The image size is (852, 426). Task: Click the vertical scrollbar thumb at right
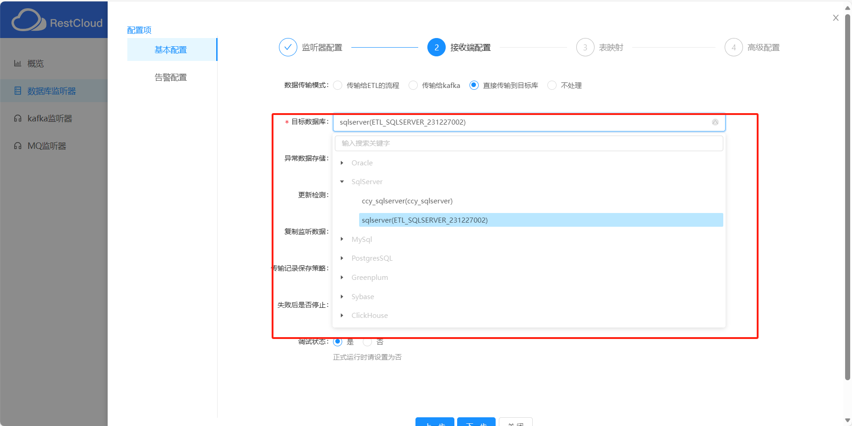coord(847,197)
